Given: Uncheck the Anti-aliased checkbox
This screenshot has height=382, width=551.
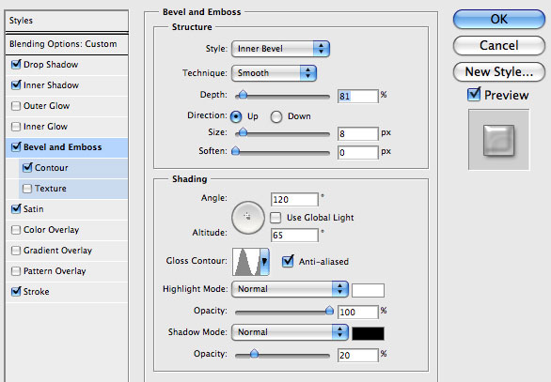Looking at the screenshot, I should (288, 261).
